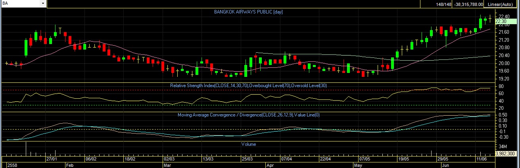Viewport: 520px width, 168px height.
Task: Click the 13/03 date marker
Action: (208, 158)
